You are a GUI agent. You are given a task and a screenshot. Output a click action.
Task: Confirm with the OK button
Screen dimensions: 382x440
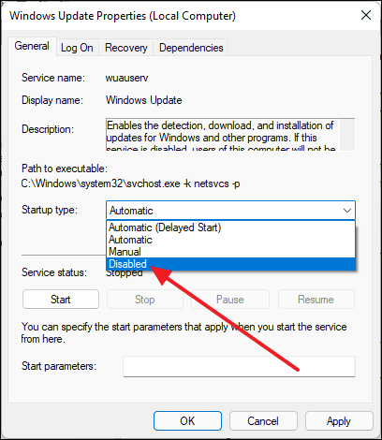pyautogui.click(x=187, y=421)
